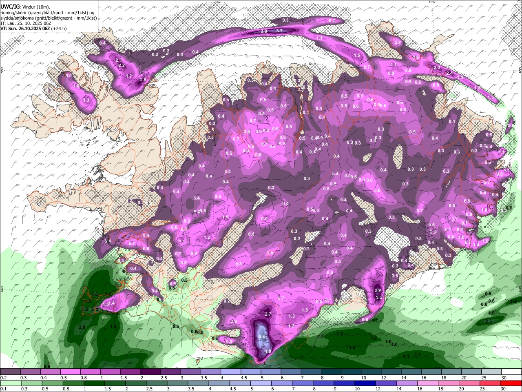522x392 pixels.
Task: Click the '3.7' value in the northern band
Action: click(279, 31)
